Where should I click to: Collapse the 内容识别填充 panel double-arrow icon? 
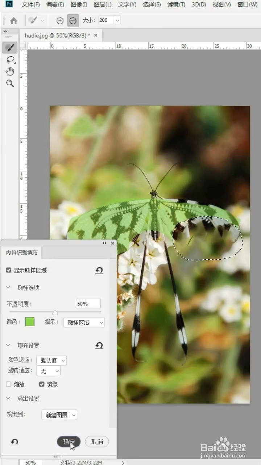click(104, 243)
